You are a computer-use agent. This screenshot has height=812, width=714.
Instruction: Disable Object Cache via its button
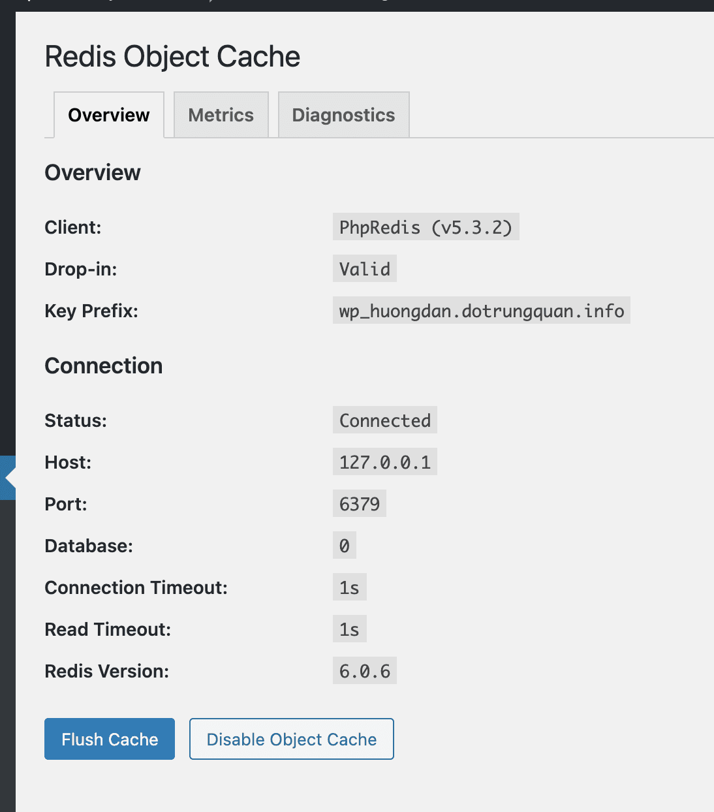[291, 739]
